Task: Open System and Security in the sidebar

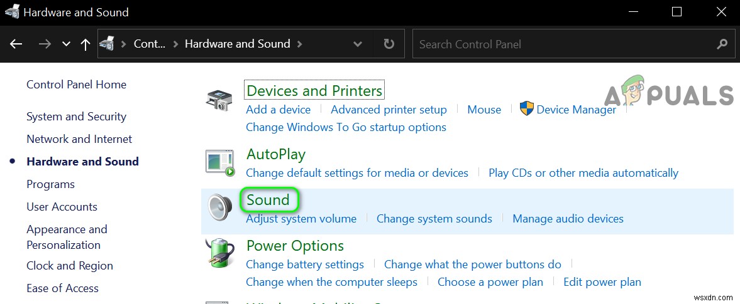Action: pos(76,117)
